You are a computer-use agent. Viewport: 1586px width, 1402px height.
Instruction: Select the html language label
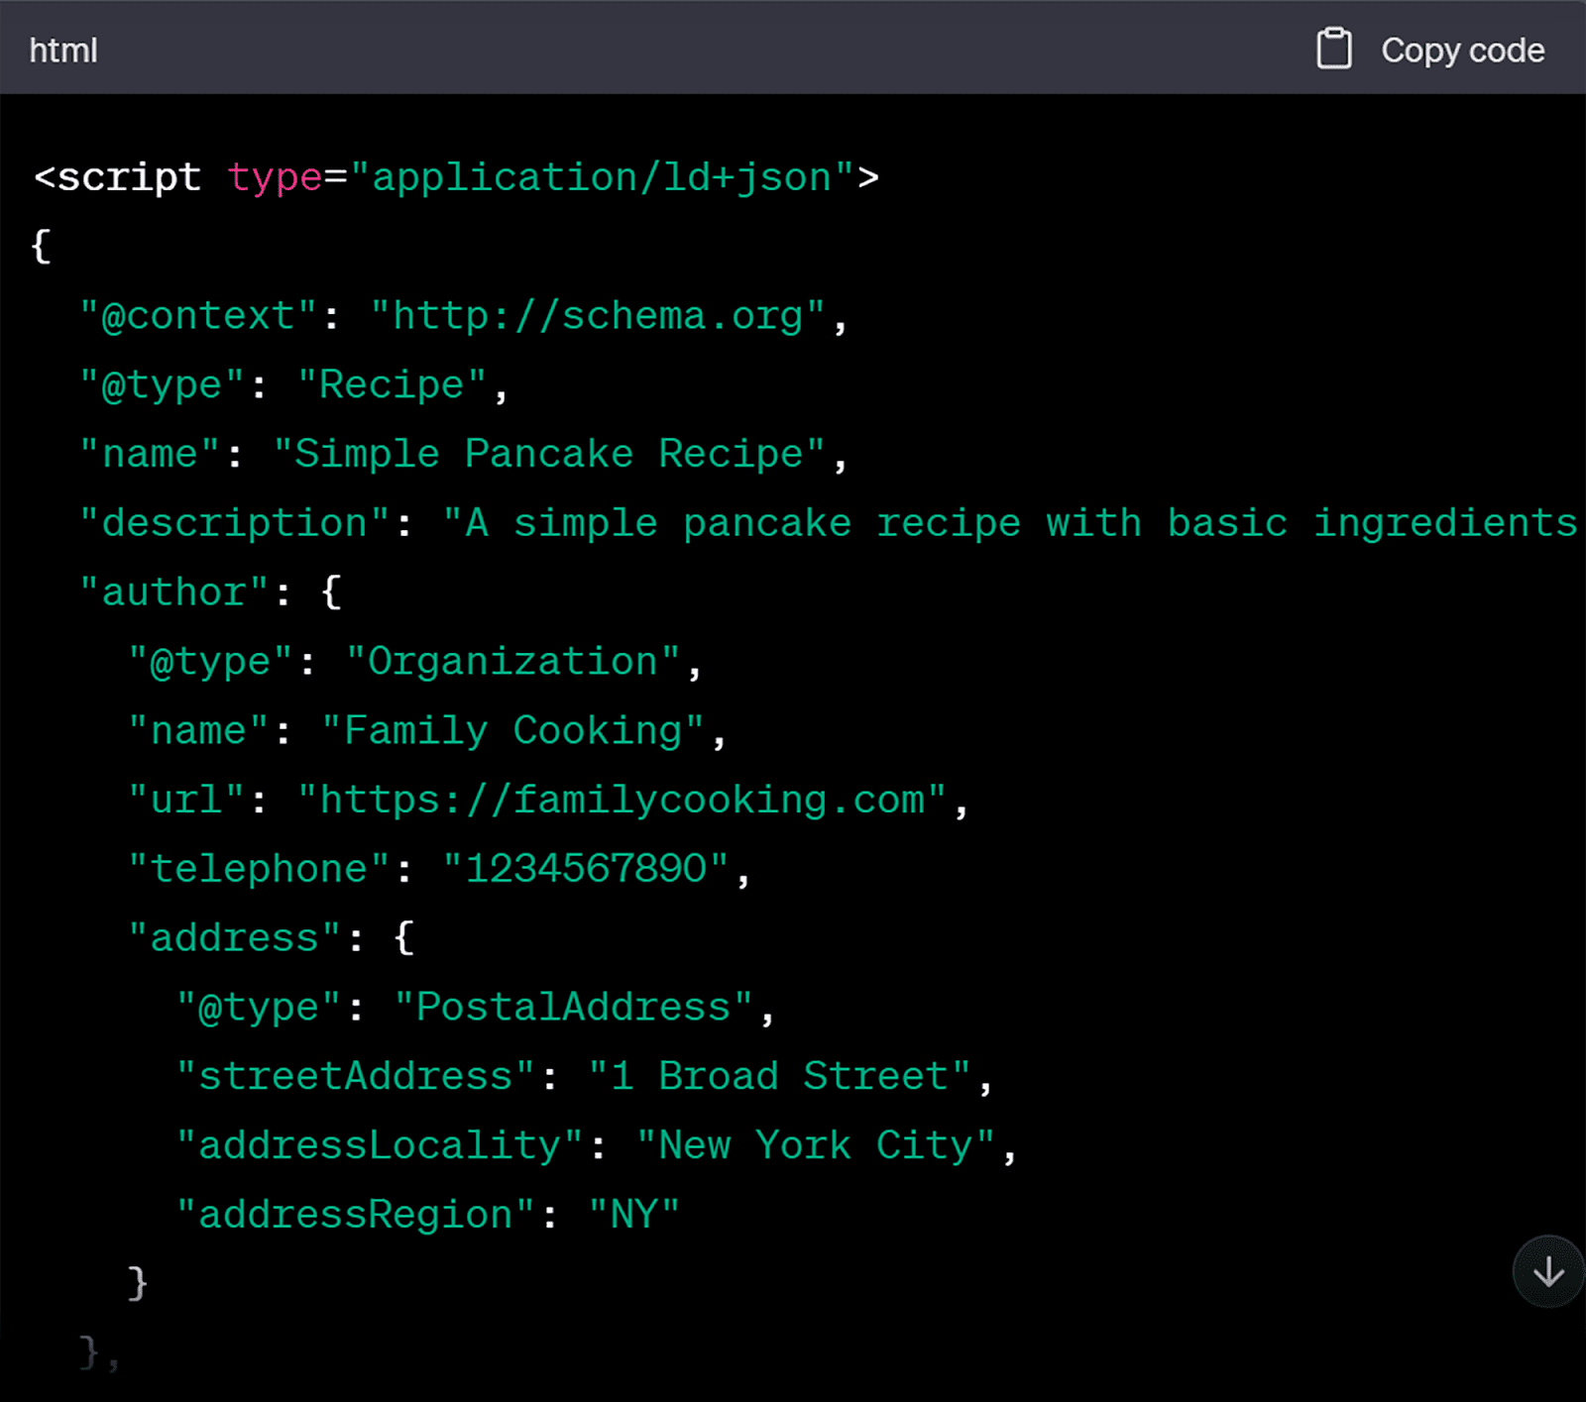tap(62, 49)
